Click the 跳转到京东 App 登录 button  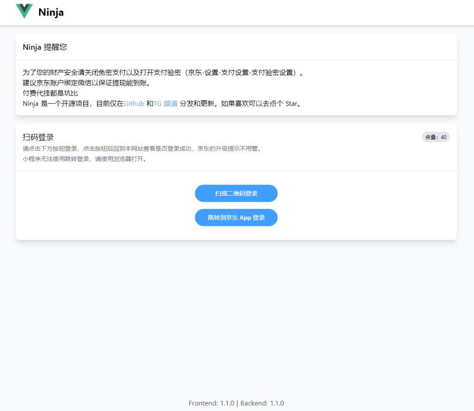click(x=236, y=217)
